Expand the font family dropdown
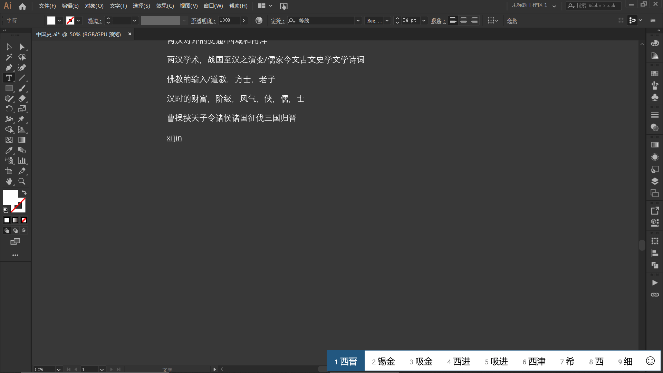 (x=358, y=20)
